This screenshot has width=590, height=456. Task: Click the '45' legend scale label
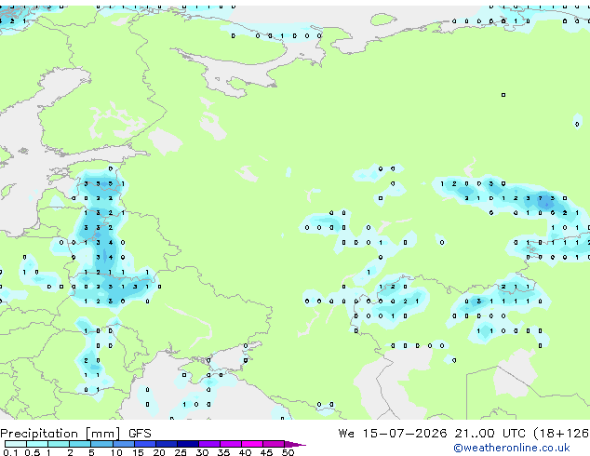266,452
